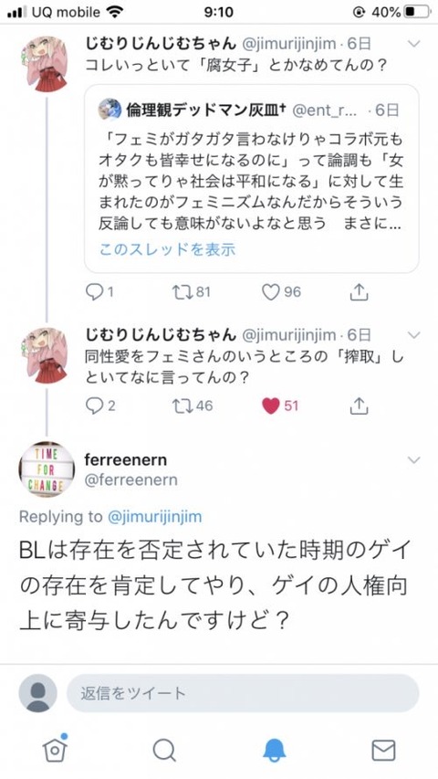The height and width of the screenshot is (779, 438).
Task: Open @jimurijinjim link in Replying to
Action: click(x=155, y=517)
